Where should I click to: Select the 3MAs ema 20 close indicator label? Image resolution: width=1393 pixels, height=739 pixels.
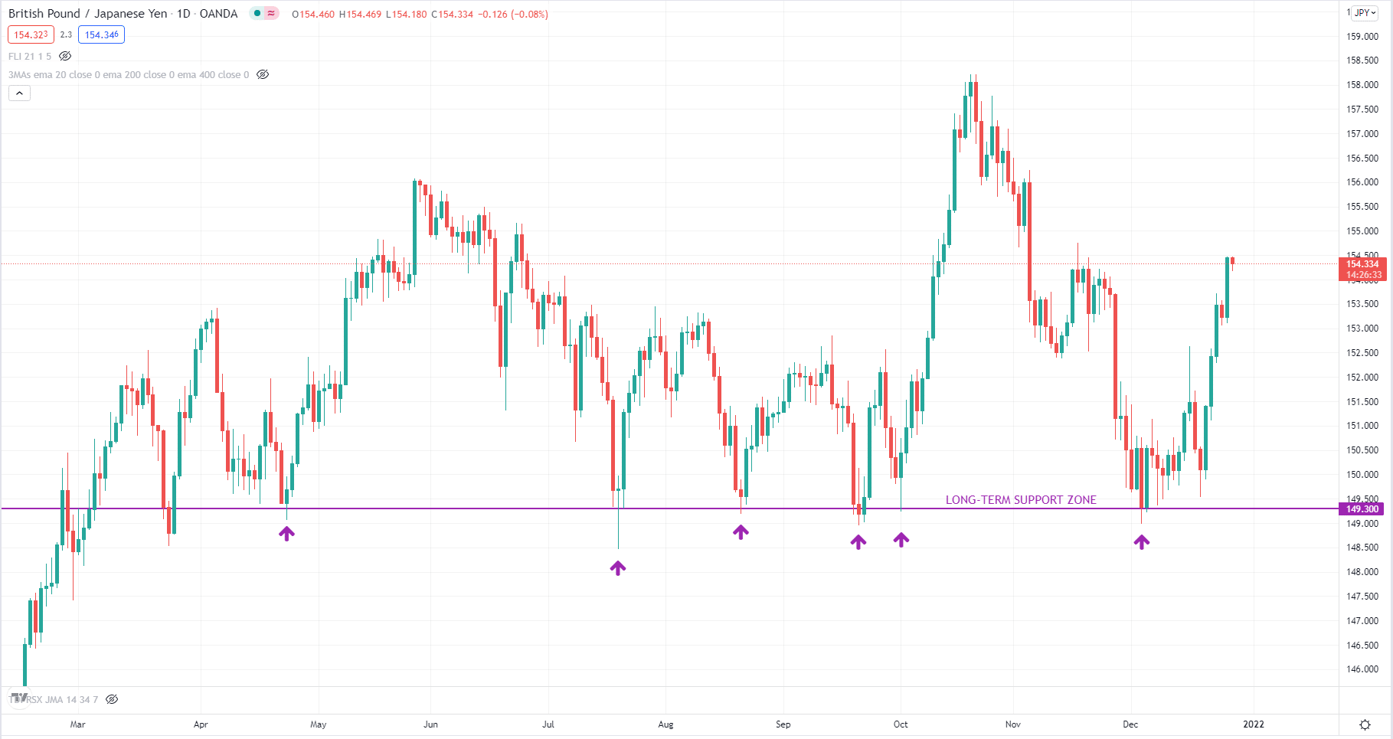(129, 74)
